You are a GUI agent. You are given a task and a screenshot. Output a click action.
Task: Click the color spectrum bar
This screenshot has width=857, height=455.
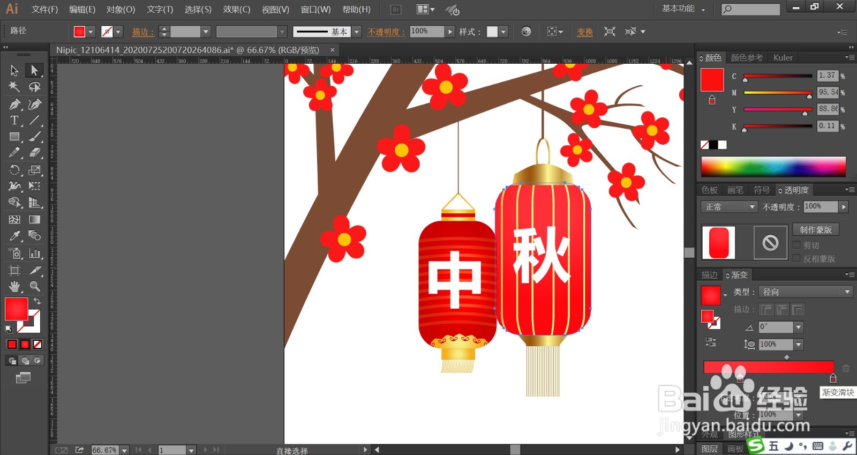click(773, 167)
